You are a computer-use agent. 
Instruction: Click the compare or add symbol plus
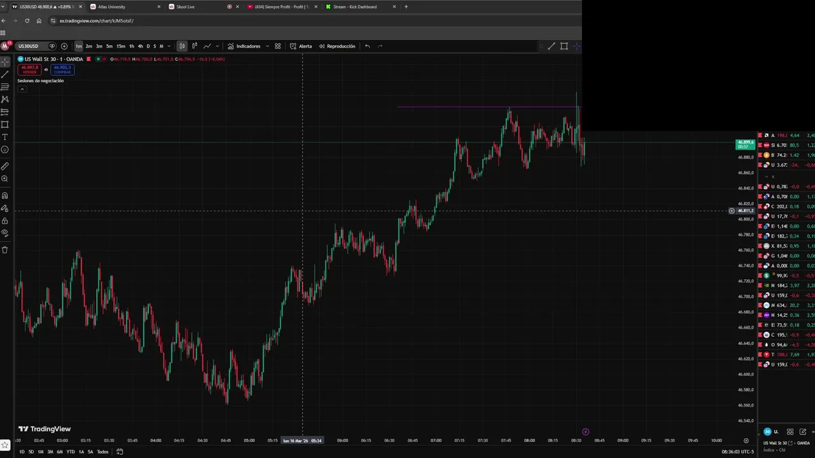click(x=64, y=46)
